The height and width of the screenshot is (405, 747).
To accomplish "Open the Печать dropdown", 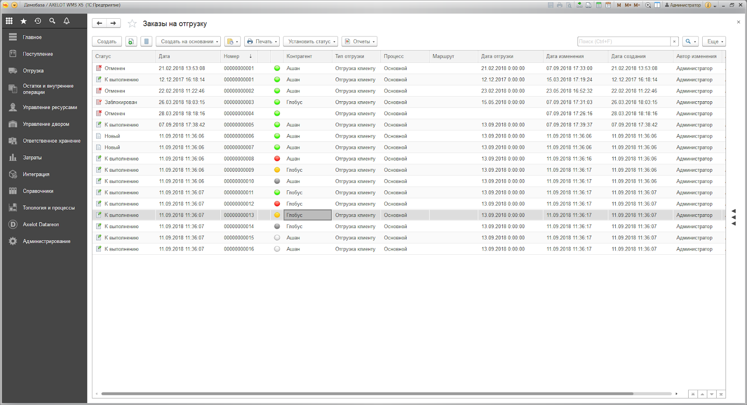I will click(x=262, y=42).
